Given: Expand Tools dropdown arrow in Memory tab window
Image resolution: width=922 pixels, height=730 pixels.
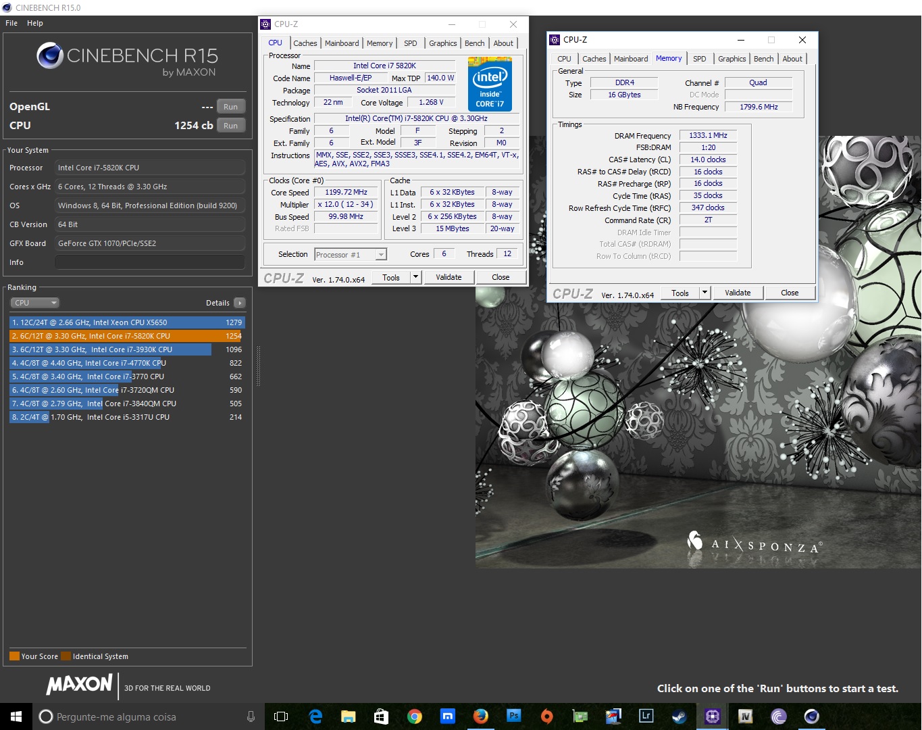Looking at the screenshot, I should [705, 293].
